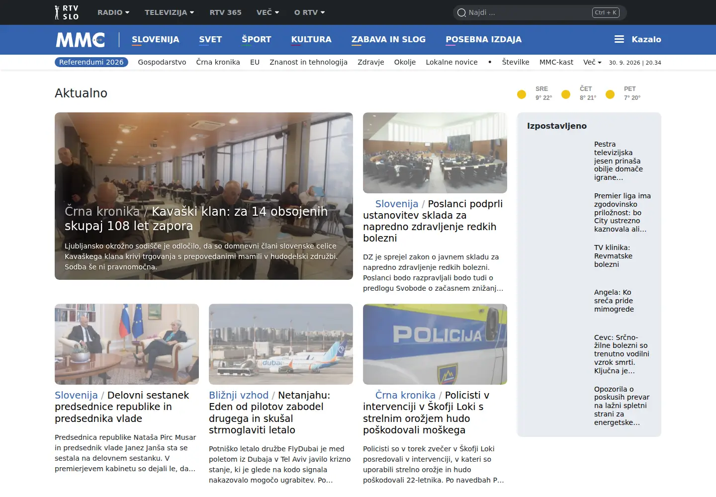Open the Gospodarstvo category link
The image size is (716, 497).
point(162,62)
